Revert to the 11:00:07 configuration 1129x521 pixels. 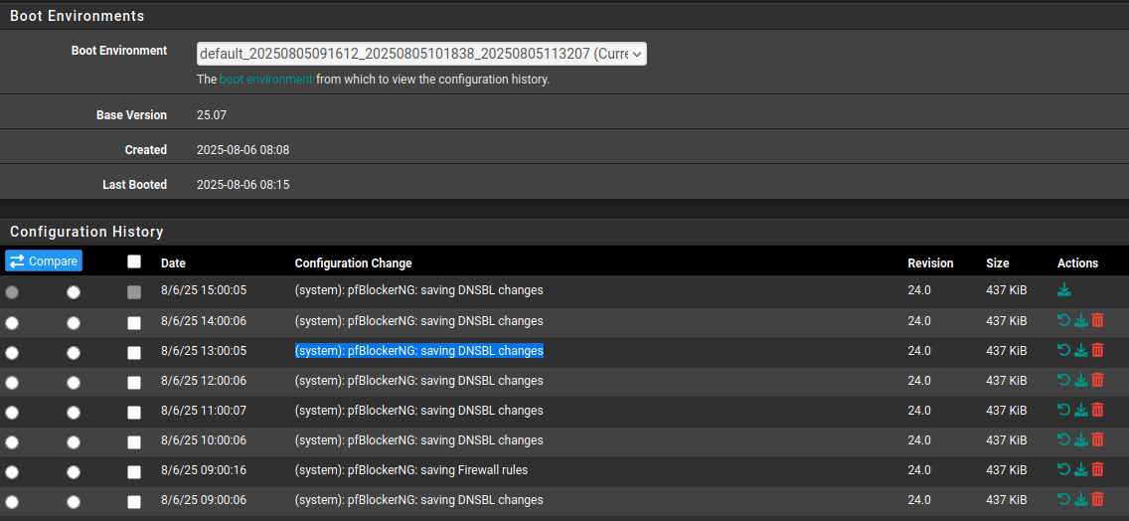coord(1063,410)
